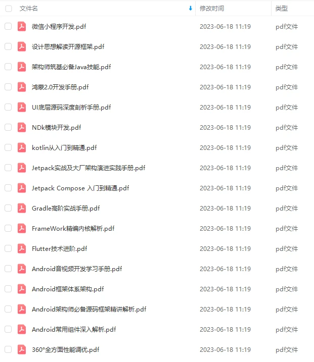The width and height of the screenshot is (314, 362).
Task: Open Android音视频开发学习手册.pdf
Action: tap(77, 269)
